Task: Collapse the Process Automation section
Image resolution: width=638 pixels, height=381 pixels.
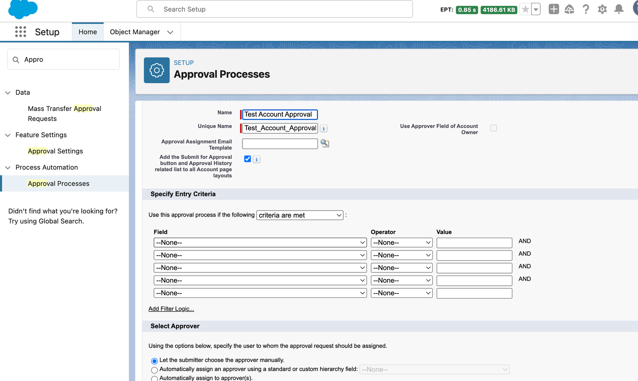Action: (x=8, y=168)
